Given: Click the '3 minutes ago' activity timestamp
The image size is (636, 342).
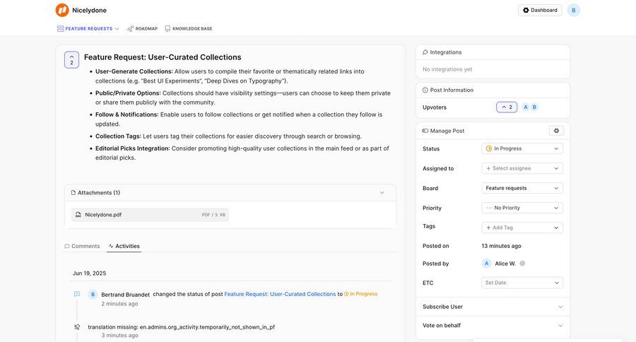Looking at the screenshot, I should coord(119,336).
